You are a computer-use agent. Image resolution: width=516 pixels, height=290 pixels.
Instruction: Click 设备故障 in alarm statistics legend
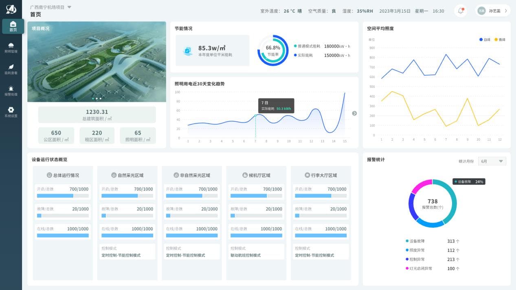tap(417, 241)
